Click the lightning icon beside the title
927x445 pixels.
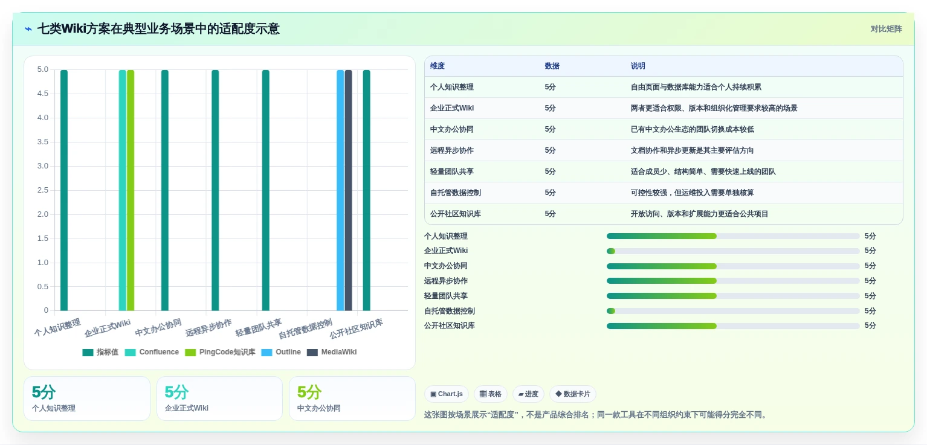point(28,29)
